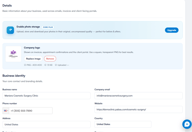The width and height of the screenshot is (192, 132).
Task: Click the 'Phone number' label
Action: point(10,103)
